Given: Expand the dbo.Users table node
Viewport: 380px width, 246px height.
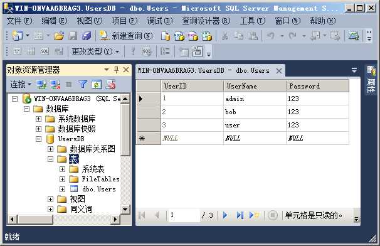Looking at the screenshot, I should 62,189.
